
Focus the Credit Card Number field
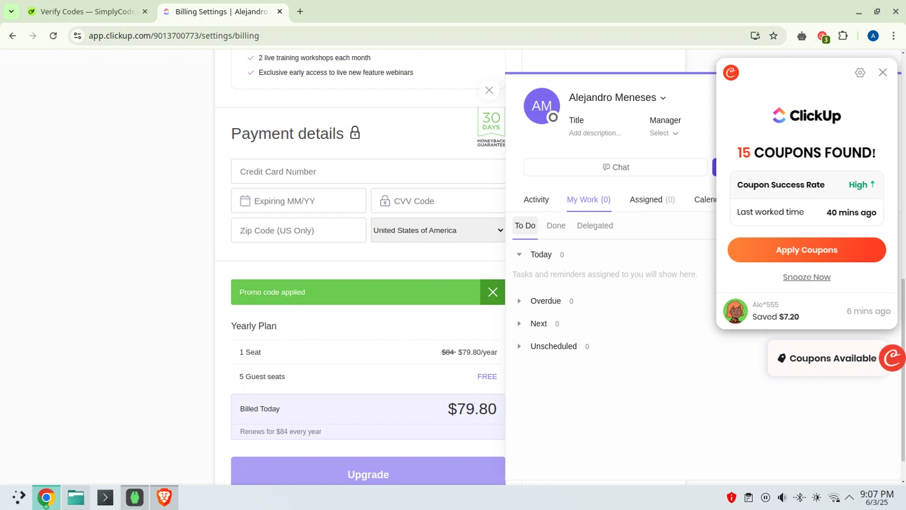tap(368, 172)
